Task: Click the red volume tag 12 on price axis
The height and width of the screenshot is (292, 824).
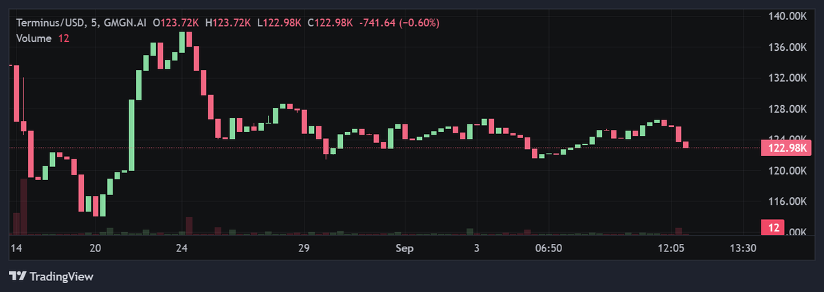Action: 775,227
